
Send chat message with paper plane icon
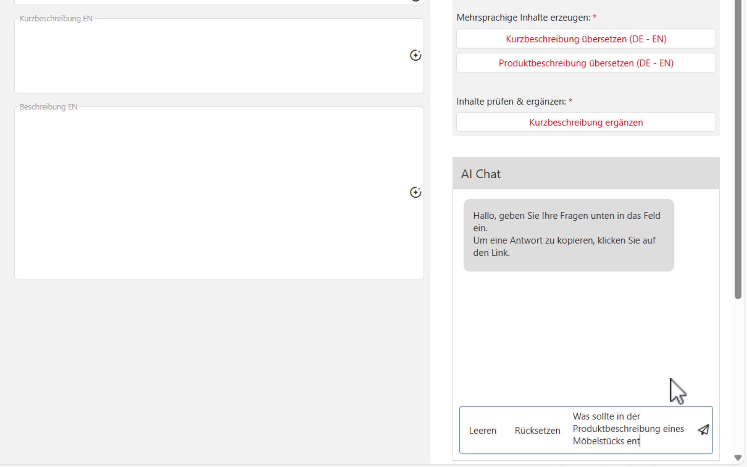pyautogui.click(x=703, y=430)
